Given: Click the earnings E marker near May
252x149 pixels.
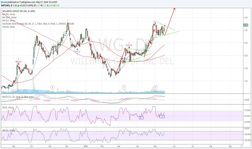Looking at the screenshot, I should [155, 87].
